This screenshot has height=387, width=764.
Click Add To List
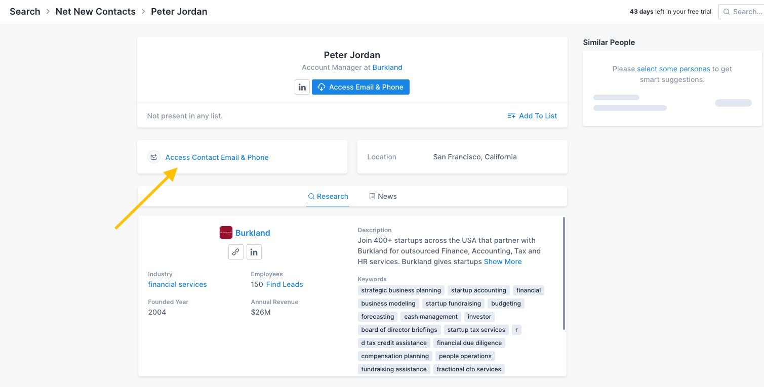(532, 116)
